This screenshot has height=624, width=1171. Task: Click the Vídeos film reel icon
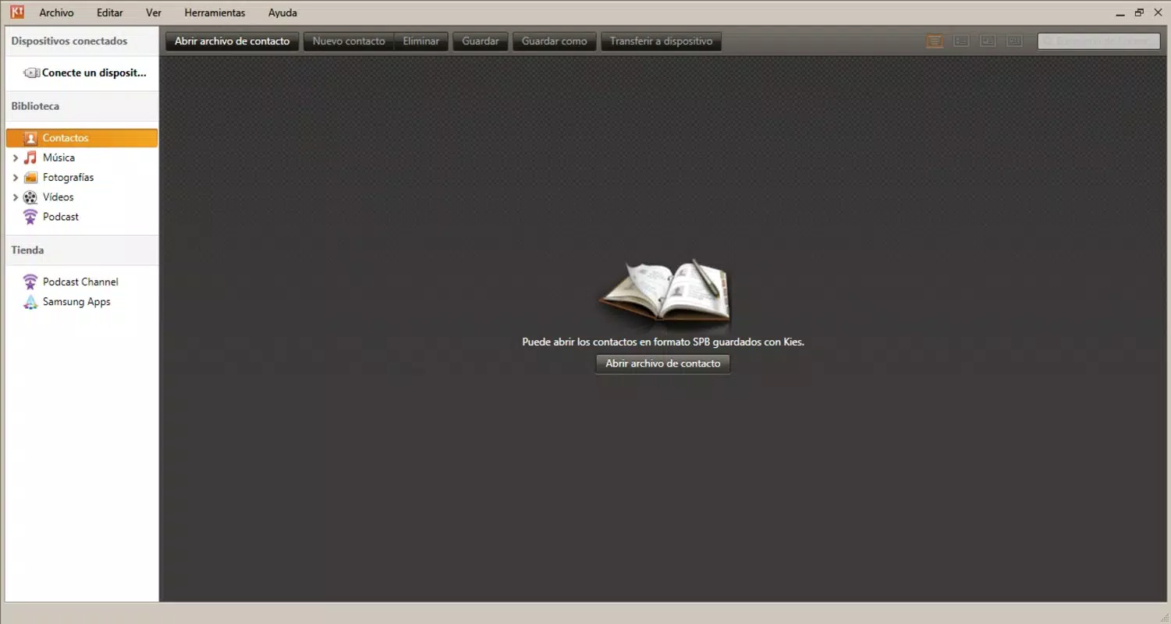[x=30, y=197]
